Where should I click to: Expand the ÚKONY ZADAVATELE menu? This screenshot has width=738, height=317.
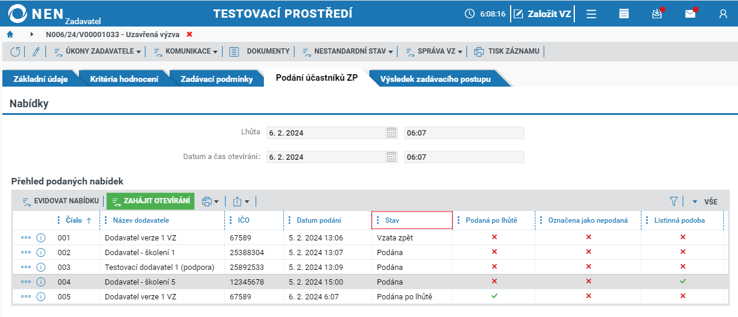pos(97,51)
